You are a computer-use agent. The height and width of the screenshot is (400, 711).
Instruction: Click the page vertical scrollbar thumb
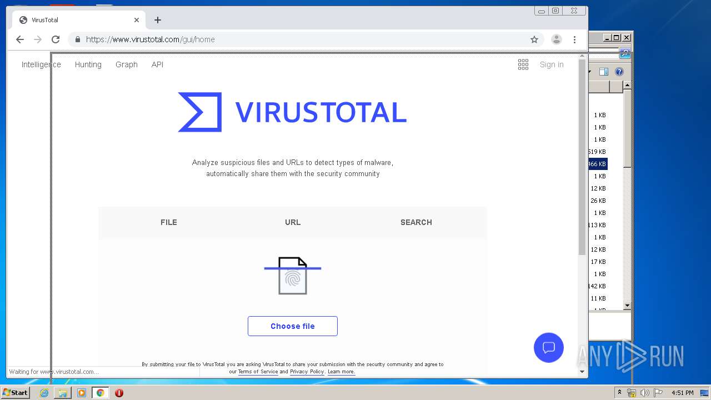coord(582,157)
